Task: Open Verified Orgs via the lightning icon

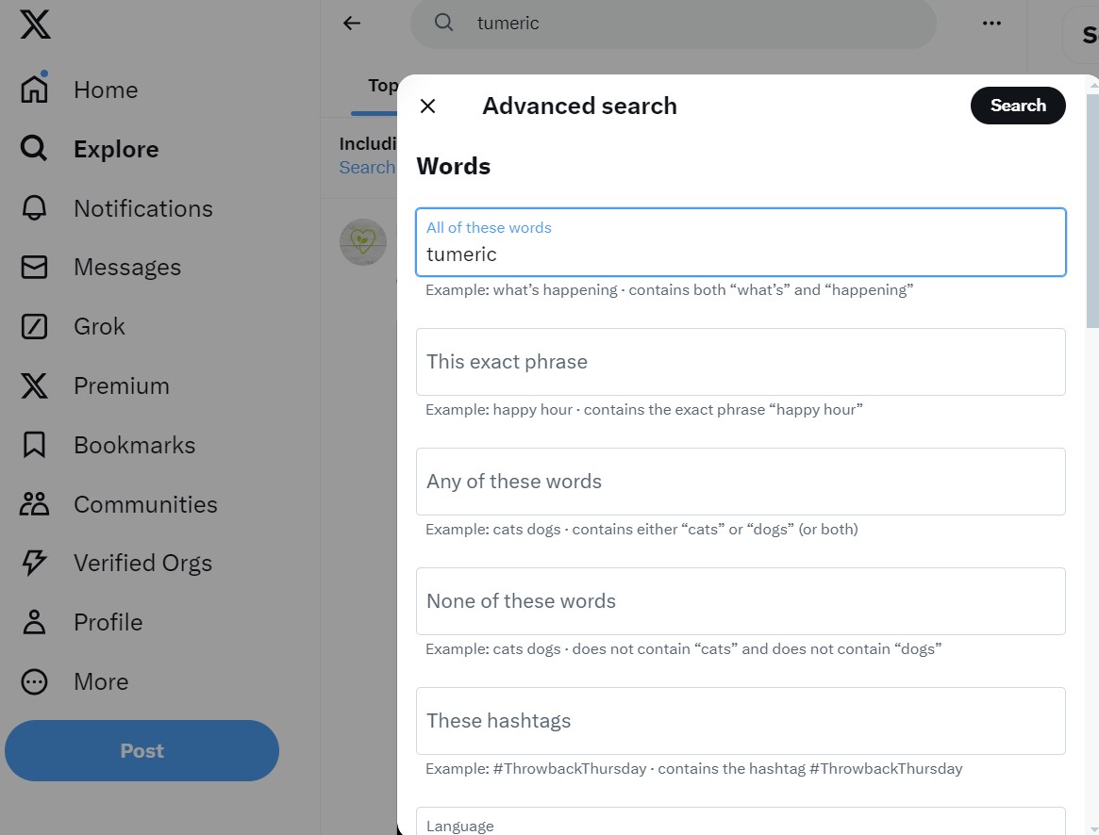Action: (33, 563)
